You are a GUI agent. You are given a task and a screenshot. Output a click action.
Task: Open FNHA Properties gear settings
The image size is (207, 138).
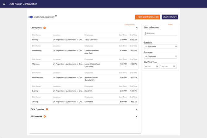pyautogui.click(x=47, y=109)
